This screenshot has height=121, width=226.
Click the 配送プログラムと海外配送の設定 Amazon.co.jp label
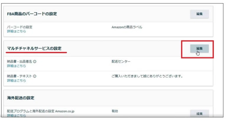coord(41,111)
